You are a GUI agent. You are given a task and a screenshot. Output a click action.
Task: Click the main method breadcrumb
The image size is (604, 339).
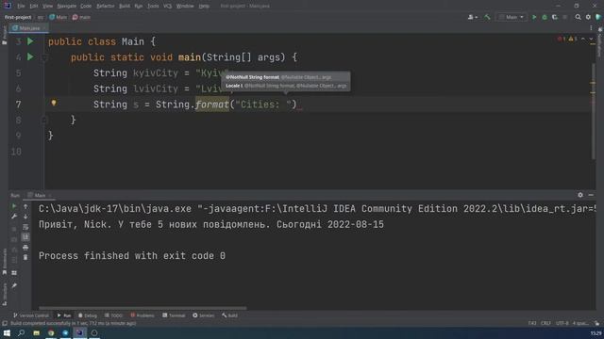pos(81,17)
